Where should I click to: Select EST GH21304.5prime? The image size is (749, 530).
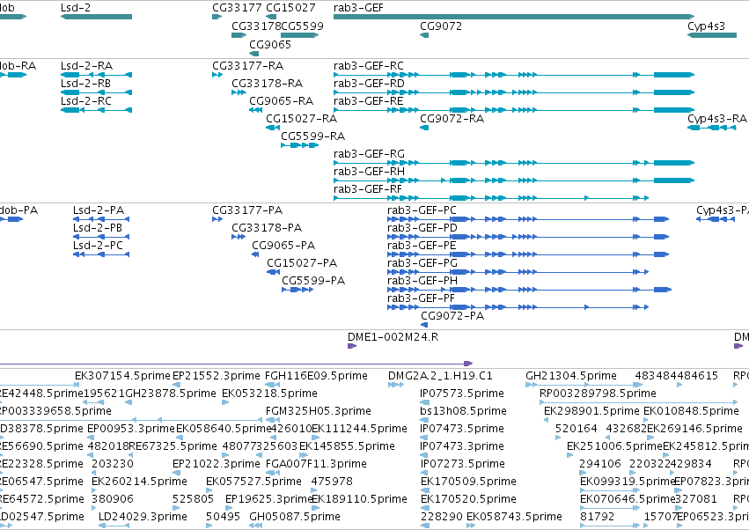571,376
